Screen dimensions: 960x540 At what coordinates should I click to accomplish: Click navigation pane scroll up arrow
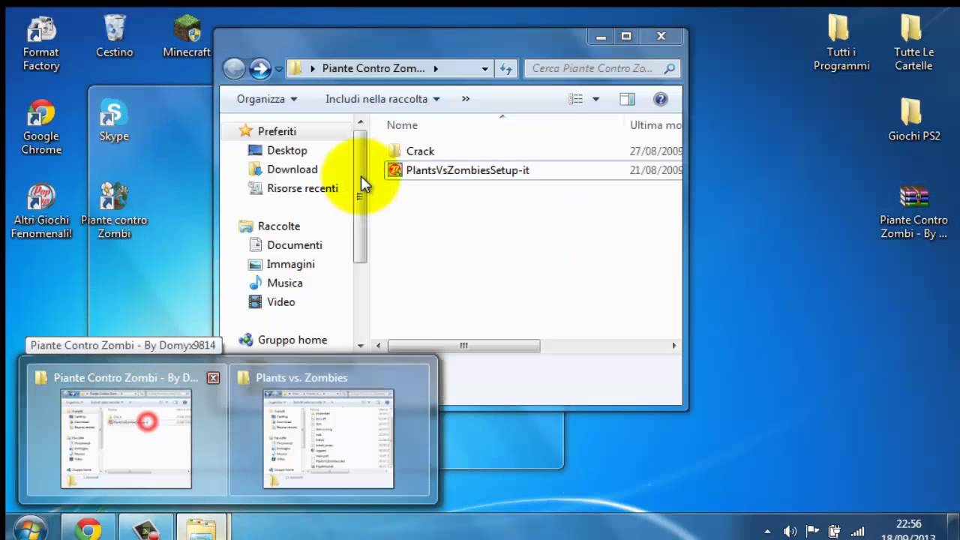(361, 121)
